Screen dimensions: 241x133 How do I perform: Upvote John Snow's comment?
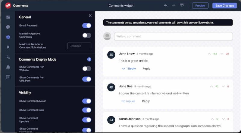click(x=209, y=54)
